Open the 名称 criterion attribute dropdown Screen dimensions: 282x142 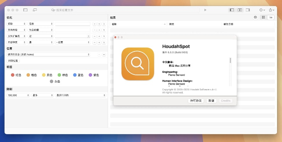tap(16, 24)
